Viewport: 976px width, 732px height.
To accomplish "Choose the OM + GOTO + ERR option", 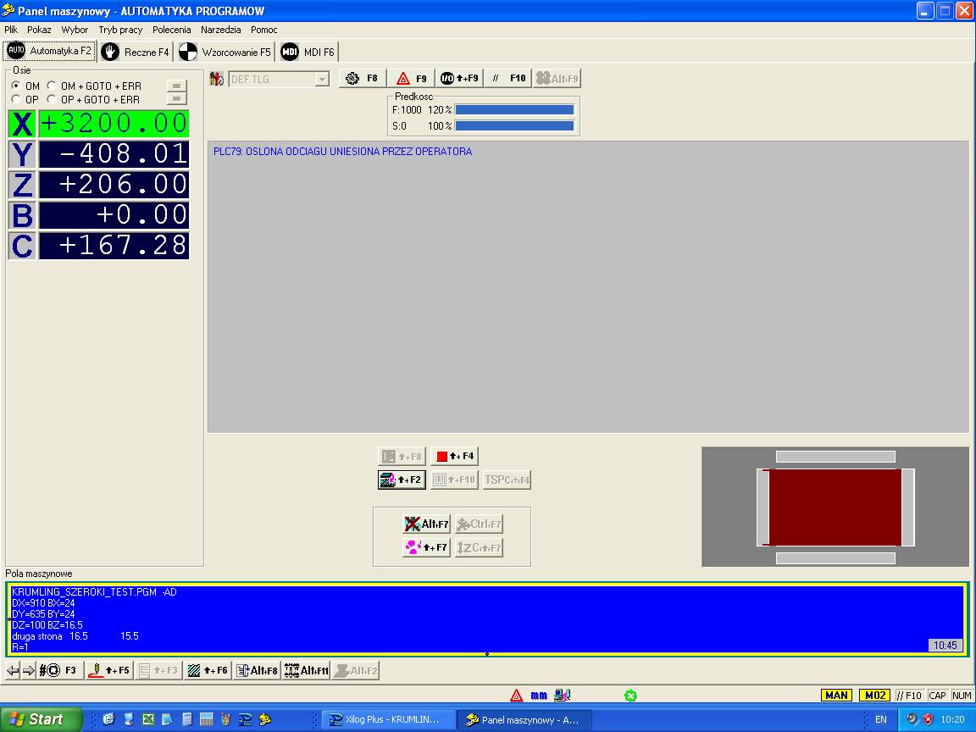I will [52, 86].
